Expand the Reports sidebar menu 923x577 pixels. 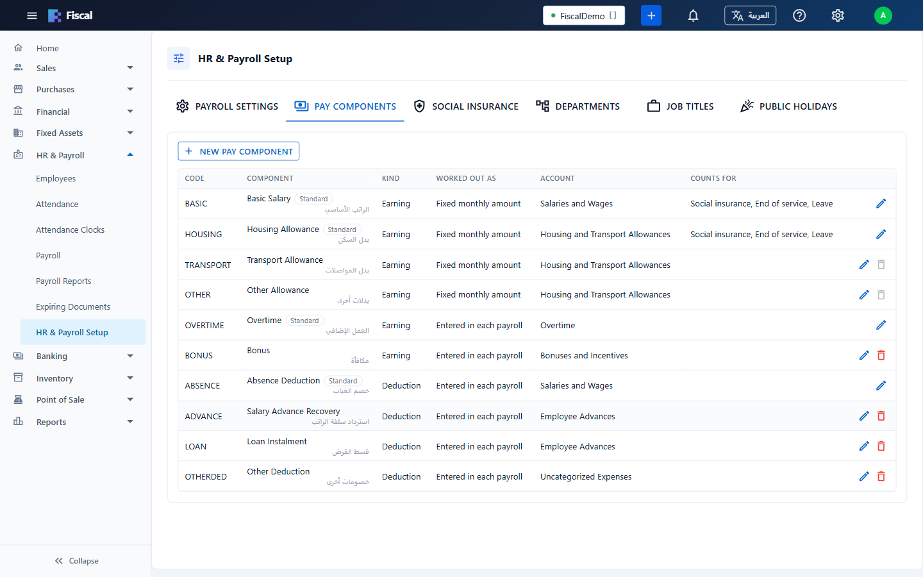point(74,422)
